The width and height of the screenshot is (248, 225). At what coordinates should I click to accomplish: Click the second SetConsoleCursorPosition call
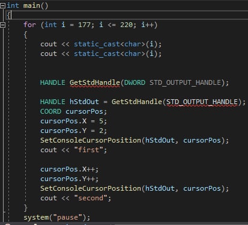click(135, 188)
